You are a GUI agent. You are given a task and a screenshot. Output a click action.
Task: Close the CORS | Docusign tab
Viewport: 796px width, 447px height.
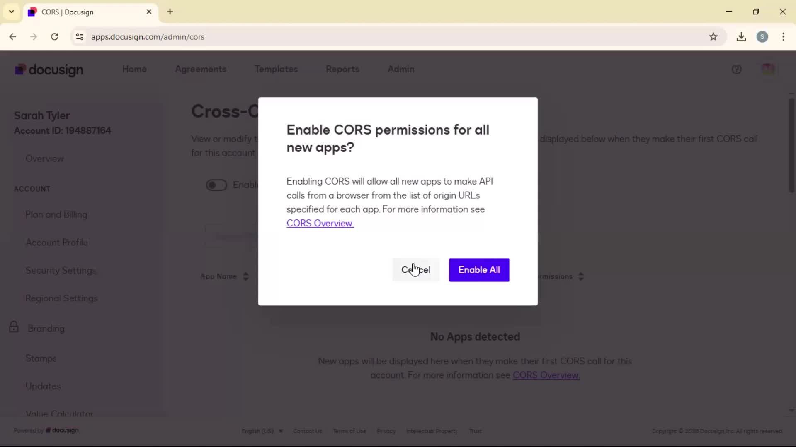coord(149,12)
